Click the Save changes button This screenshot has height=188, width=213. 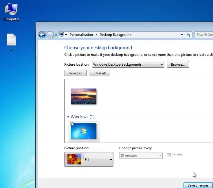(198, 185)
